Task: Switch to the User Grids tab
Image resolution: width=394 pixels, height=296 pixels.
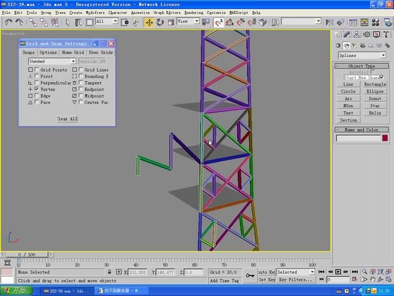Action: coord(101,52)
